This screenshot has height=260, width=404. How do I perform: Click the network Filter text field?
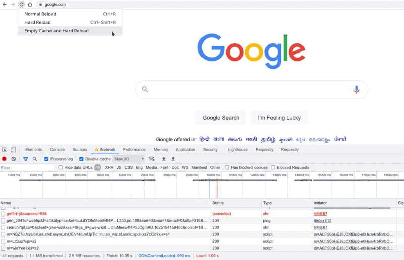(27, 168)
